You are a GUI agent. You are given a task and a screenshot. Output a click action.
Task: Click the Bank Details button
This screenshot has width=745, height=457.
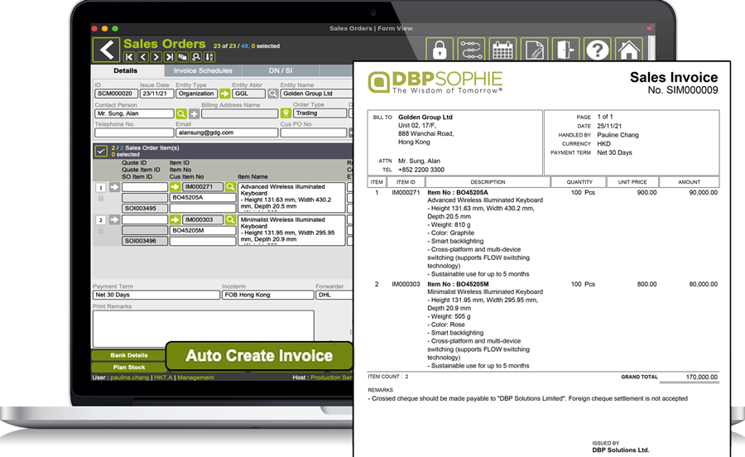pyautogui.click(x=128, y=355)
